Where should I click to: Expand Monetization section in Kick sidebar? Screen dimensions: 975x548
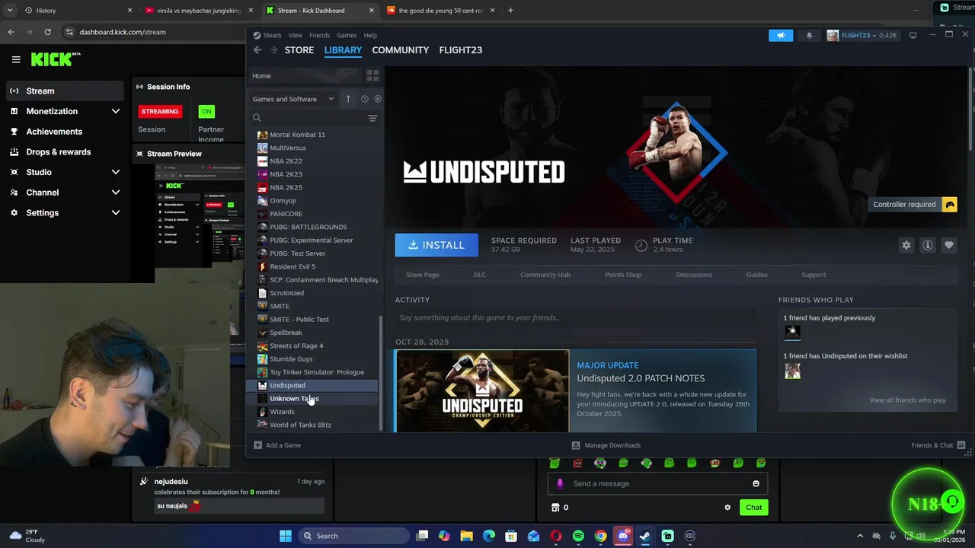click(116, 111)
